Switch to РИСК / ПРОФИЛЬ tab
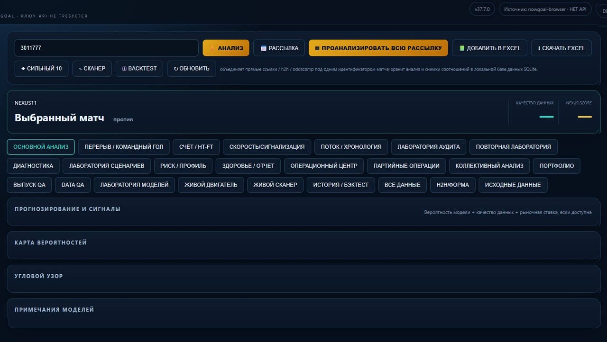607x342 pixels. (x=183, y=166)
